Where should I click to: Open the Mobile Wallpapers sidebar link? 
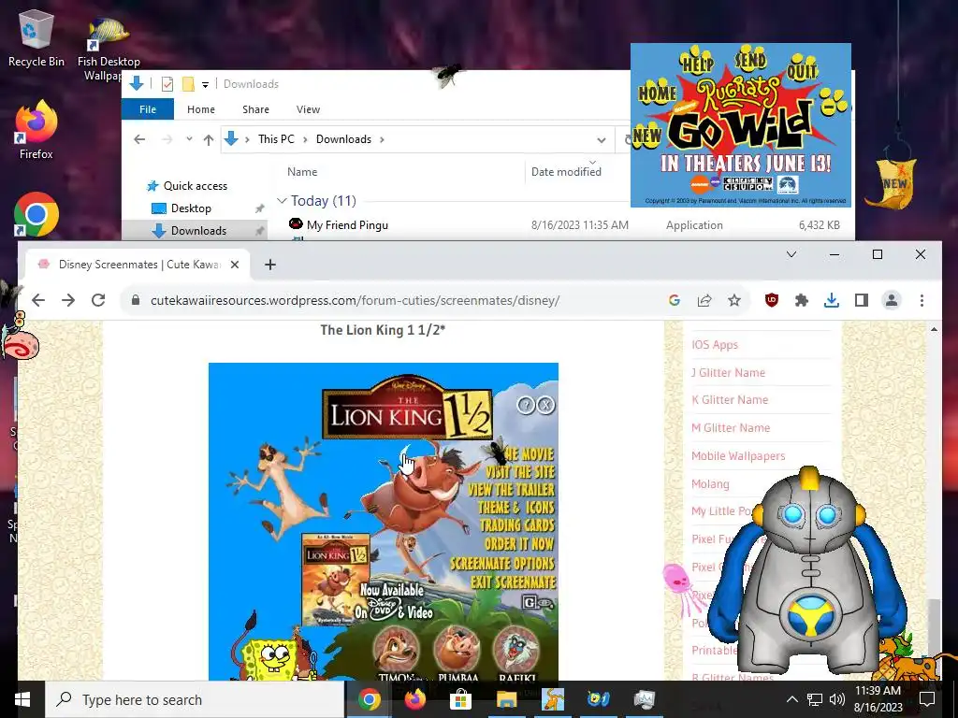point(738,456)
